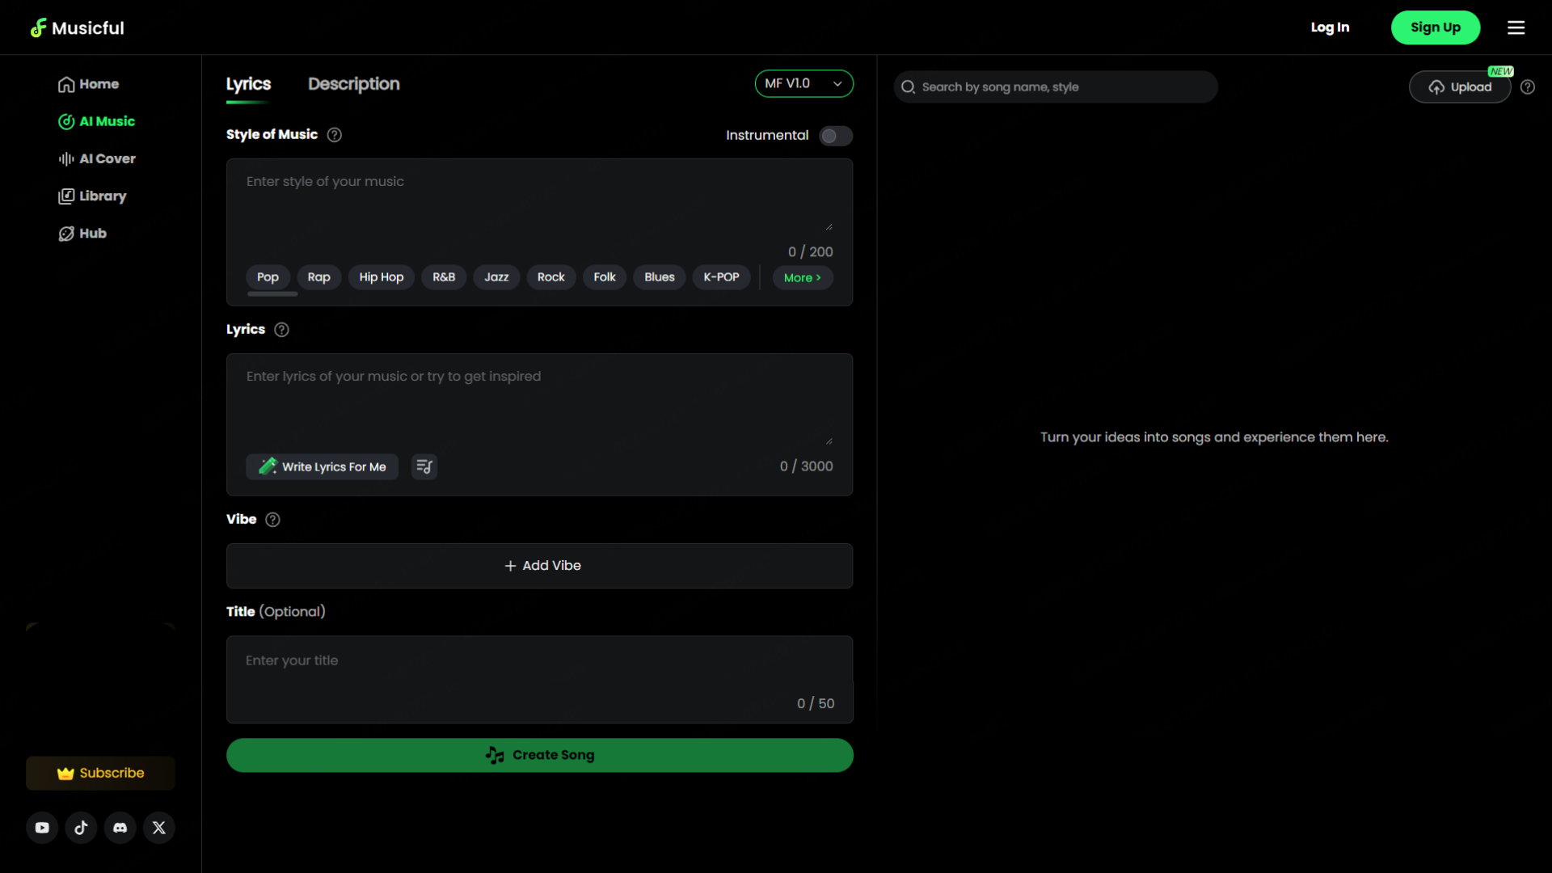Switch to the Description tab
Viewport: 1552px width, 873px height.
[x=354, y=84]
